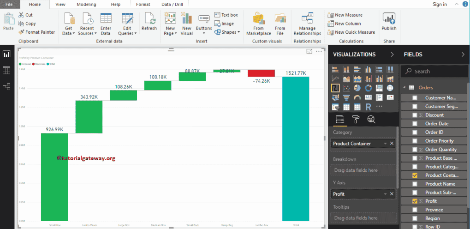Click the Focus mode icon on chart
This screenshot has height=229, width=470.
point(309,51)
